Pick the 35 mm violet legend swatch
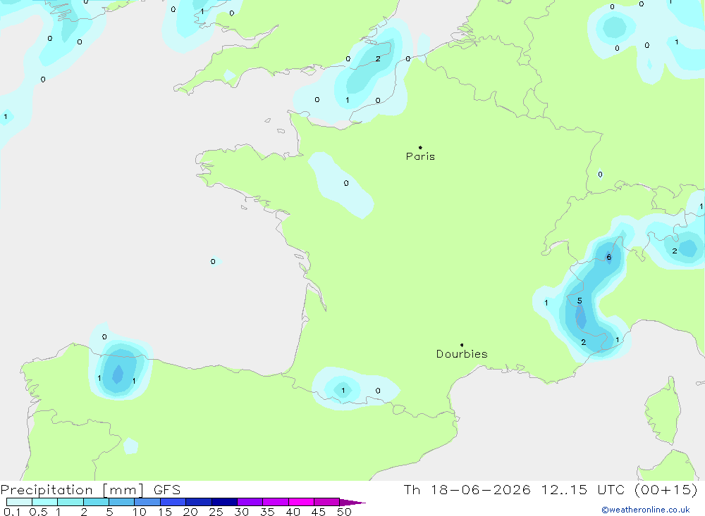The height and width of the screenshot is (516, 705). coord(275,502)
